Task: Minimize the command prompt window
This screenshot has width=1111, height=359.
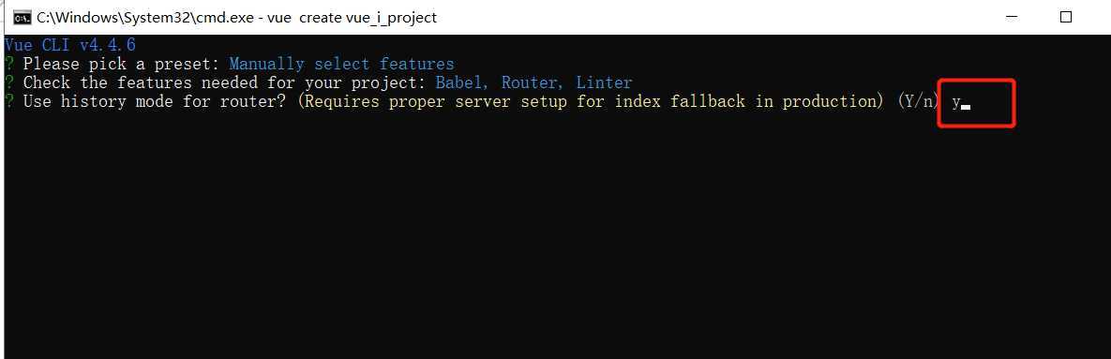Action: [1013, 17]
